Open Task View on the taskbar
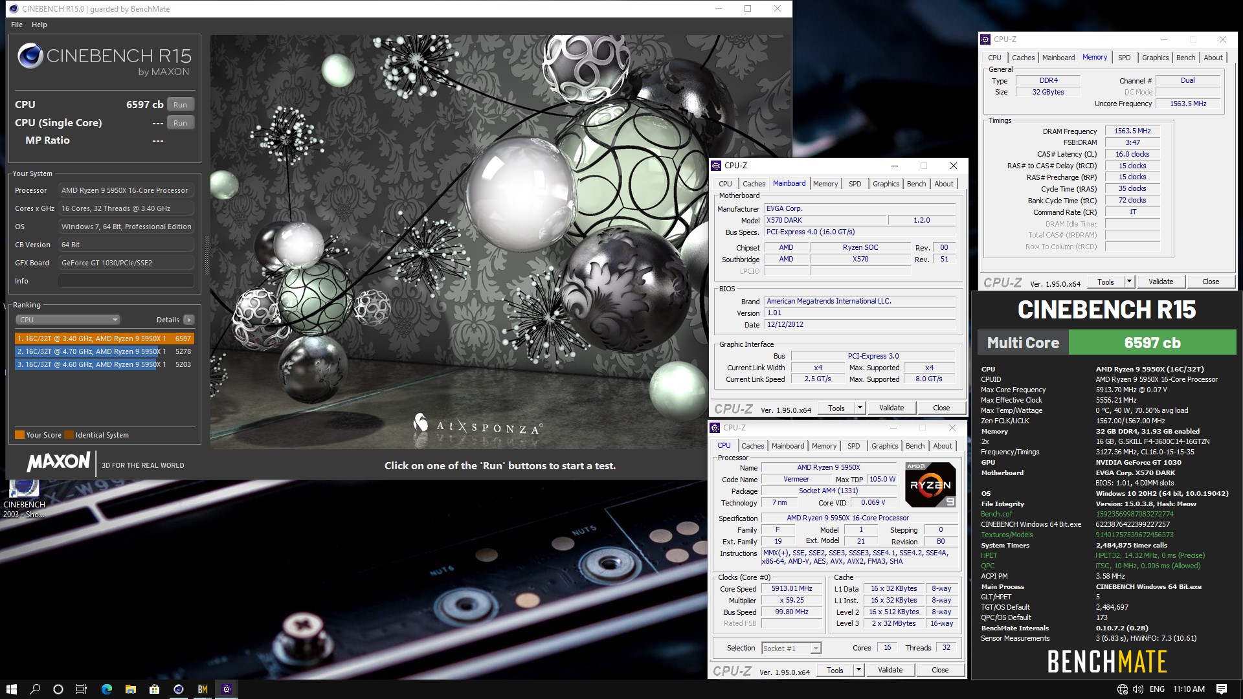This screenshot has height=699, width=1243. point(82,689)
